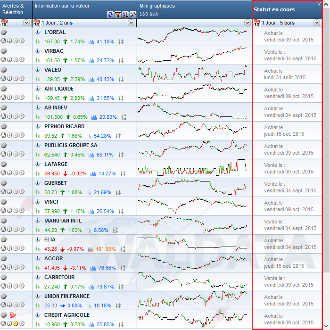Open info icon for ACCOR
Screen dimensions: 330x330
pyautogui.click(x=38, y=258)
